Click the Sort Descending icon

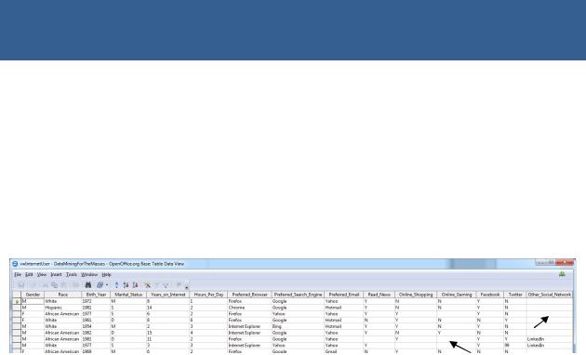[135, 285]
